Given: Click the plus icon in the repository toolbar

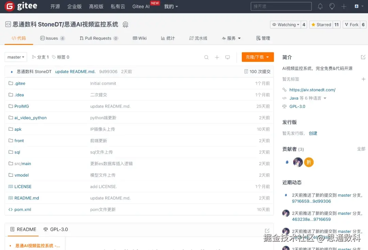Looking at the screenshot, I should [217, 57].
